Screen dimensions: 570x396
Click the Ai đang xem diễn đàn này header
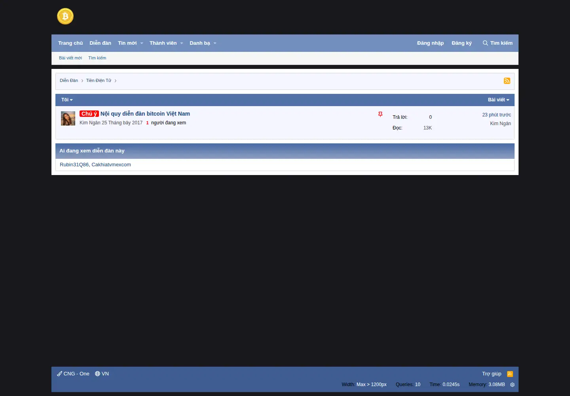(x=285, y=151)
